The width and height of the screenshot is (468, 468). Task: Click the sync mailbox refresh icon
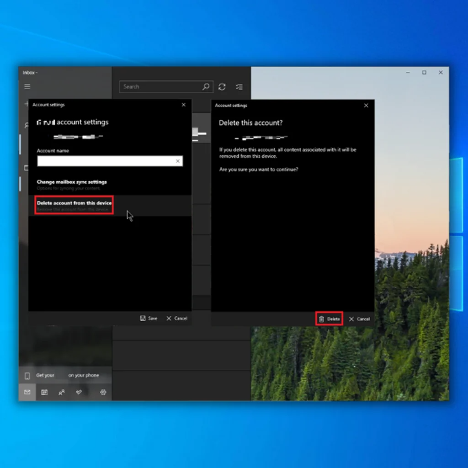(222, 87)
